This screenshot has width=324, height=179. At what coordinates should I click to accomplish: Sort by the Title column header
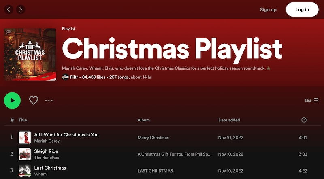coord(23,120)
